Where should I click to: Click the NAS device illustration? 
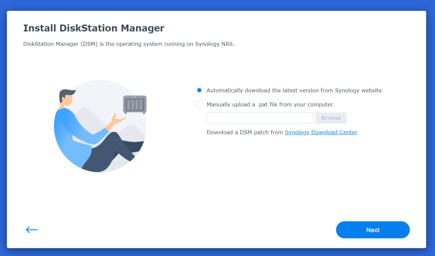coord(135,104)
